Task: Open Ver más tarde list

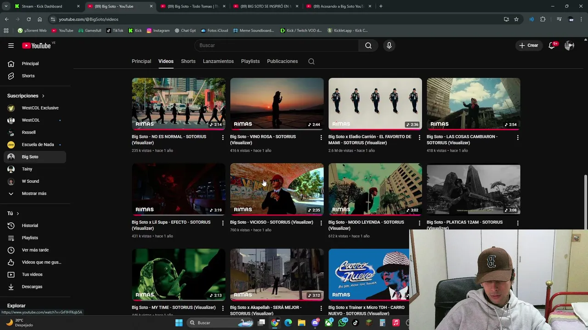Action: 35,250
